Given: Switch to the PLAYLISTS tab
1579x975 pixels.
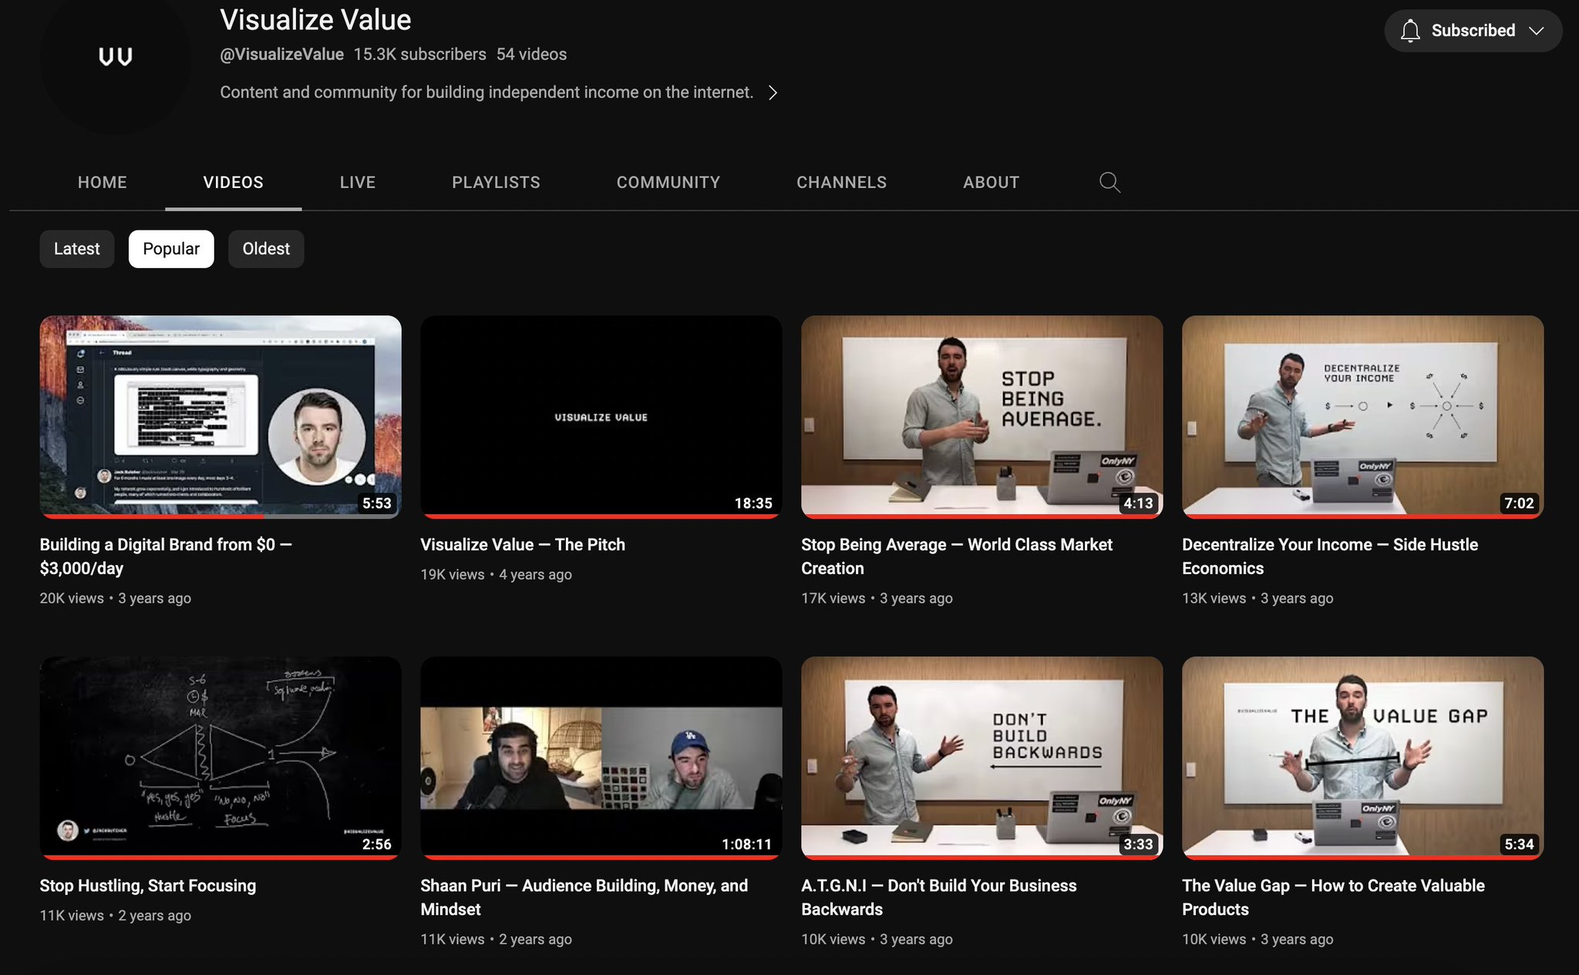Looking at the screenshot, I should (496, 182).
